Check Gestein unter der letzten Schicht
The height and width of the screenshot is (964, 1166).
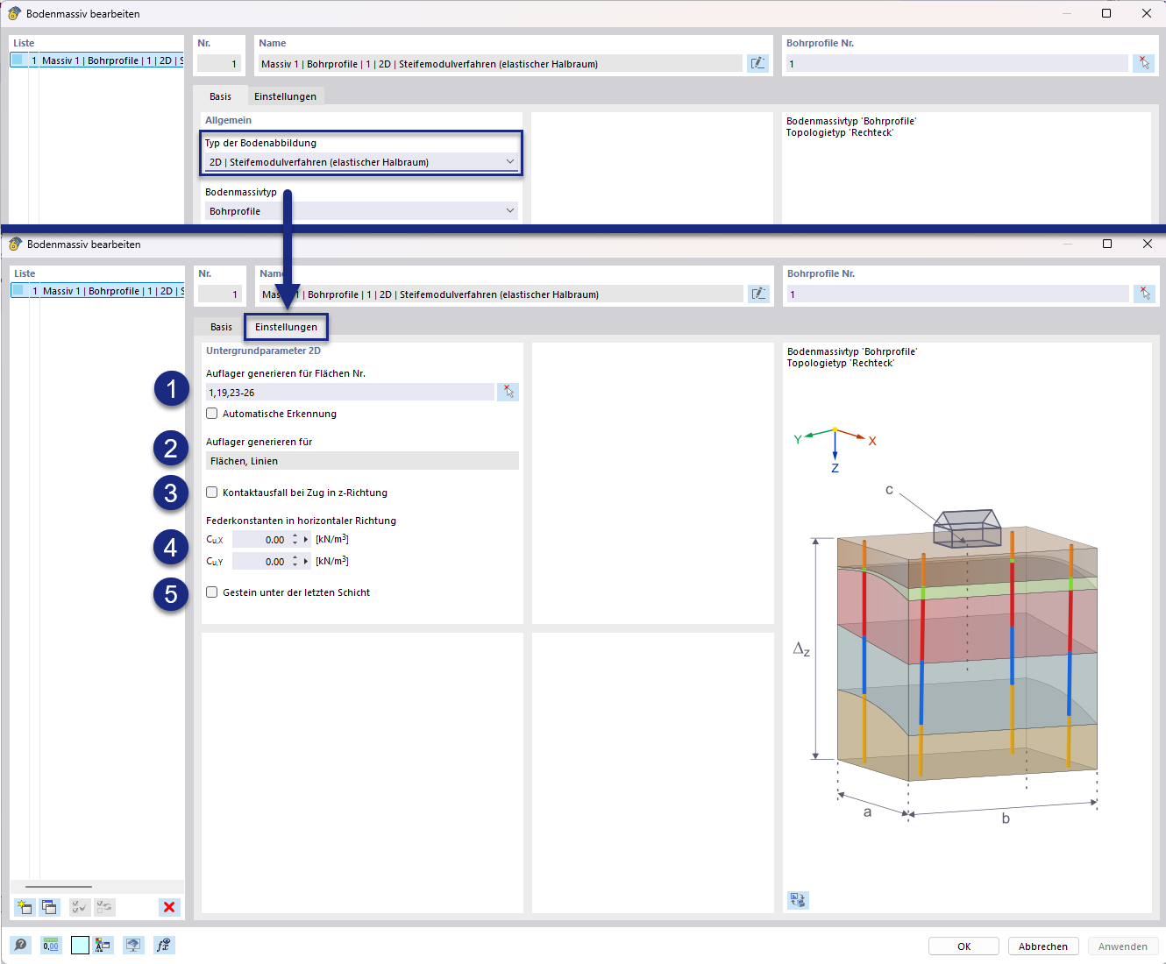point(211,592)
